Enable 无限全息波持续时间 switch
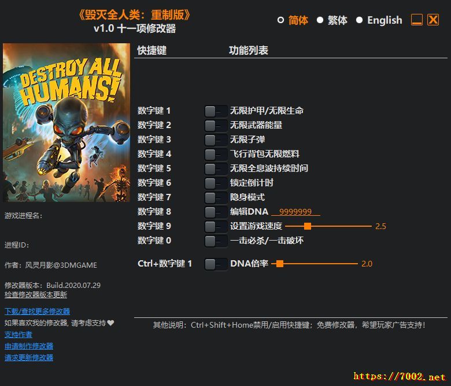Viewport: 451px width, 386px height. (216, 168)
